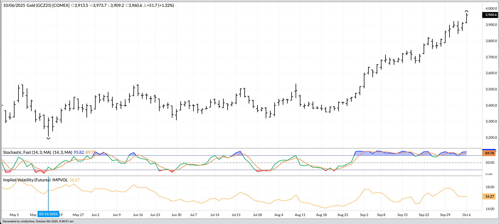Click the Gold (GCZ25) [COMEX] chart title
The image size is (499, 224).
48,5
